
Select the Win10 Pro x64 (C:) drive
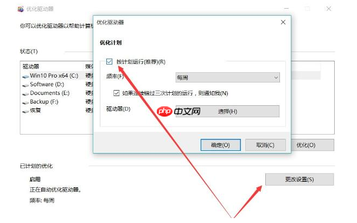[54, 75]
